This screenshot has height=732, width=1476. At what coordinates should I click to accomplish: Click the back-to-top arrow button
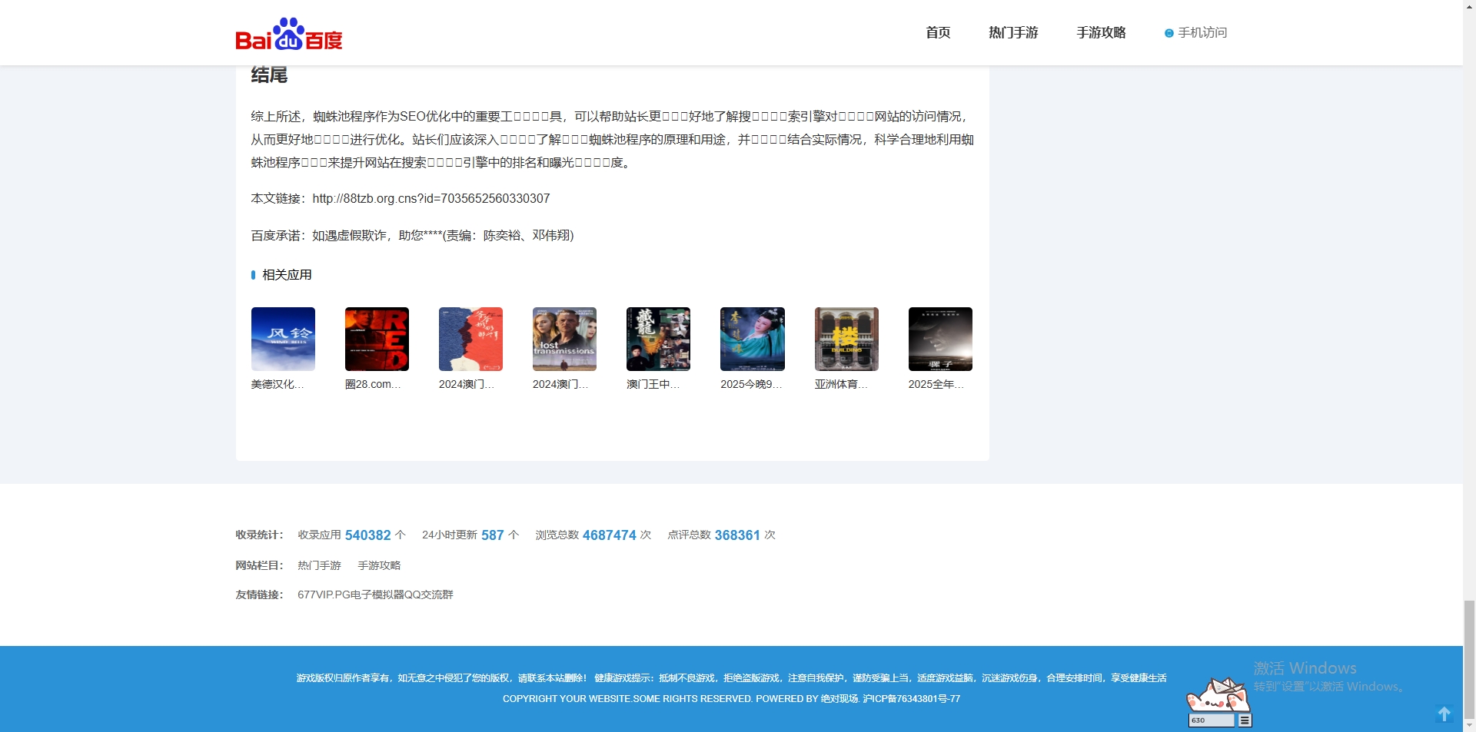tap(1445, 713)
